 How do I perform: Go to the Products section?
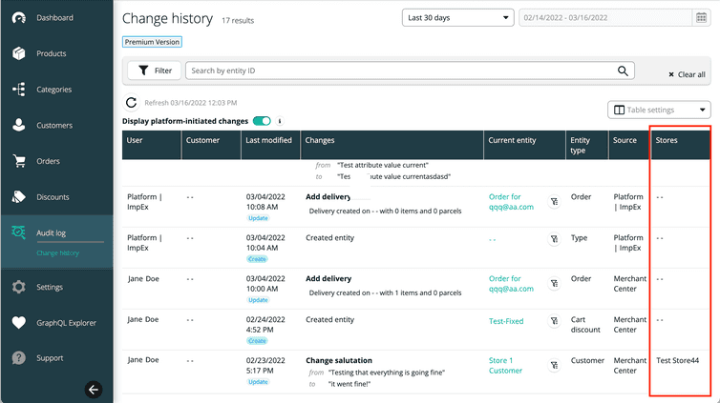pos(51,53)
